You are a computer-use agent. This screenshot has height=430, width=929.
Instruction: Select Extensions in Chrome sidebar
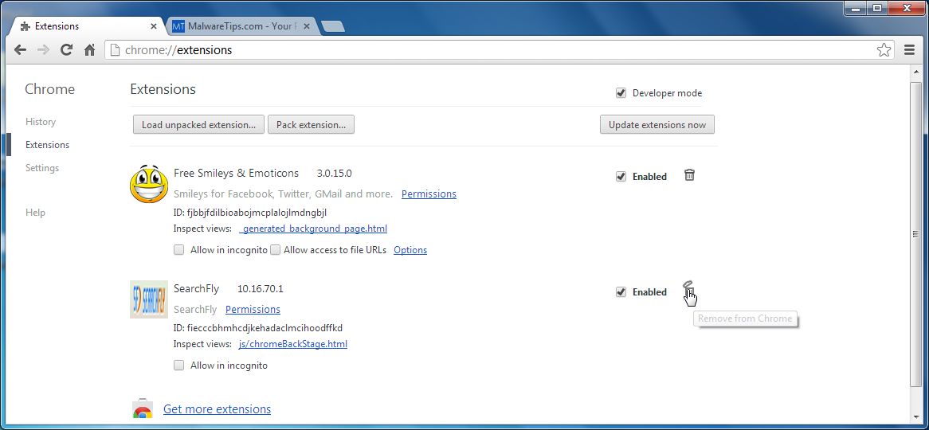tap(47, 144)
